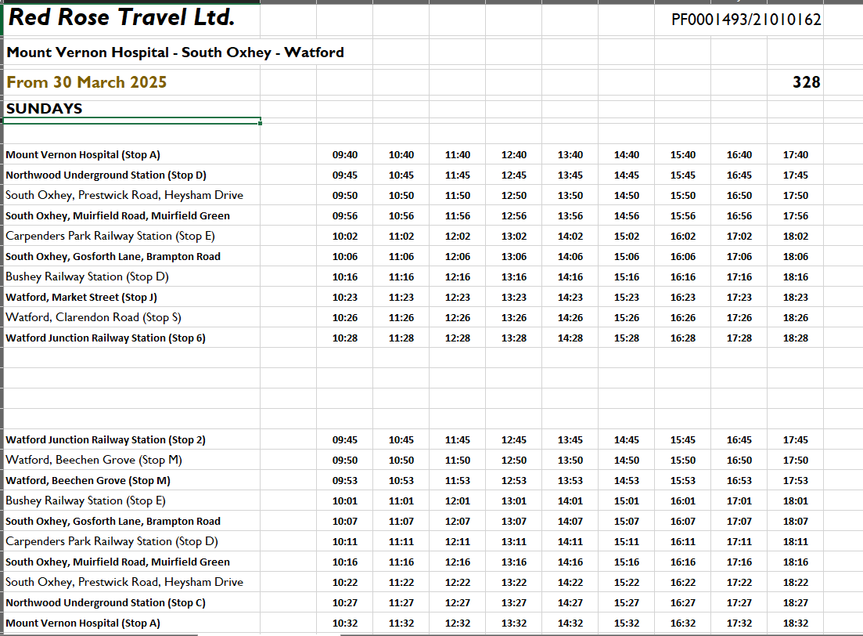
Task: Click the 13:26 time cell
Action: [514, 318]
